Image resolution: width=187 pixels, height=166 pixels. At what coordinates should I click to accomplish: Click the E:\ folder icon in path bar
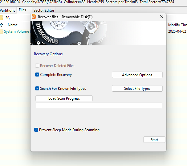coord(1,18)
